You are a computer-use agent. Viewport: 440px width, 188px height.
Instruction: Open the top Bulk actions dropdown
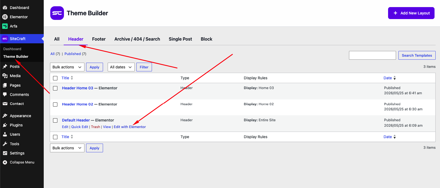point(67,67)
